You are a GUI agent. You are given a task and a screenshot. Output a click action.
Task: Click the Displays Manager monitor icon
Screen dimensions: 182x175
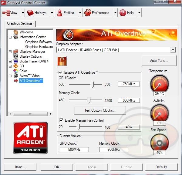coord(16,52)
